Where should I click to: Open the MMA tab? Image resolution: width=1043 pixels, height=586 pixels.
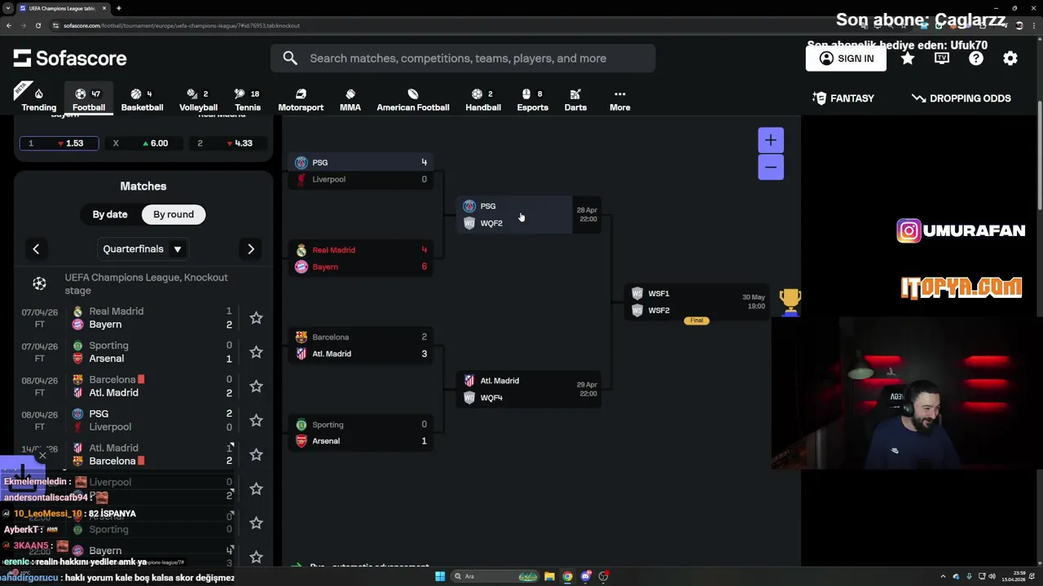350,99
